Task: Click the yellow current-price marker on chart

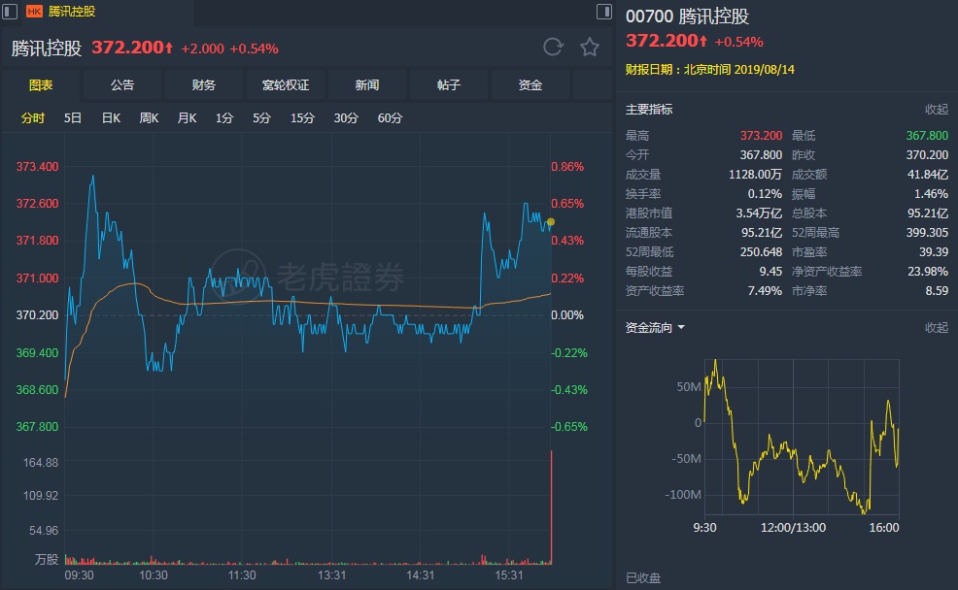Action: [551, 222]
